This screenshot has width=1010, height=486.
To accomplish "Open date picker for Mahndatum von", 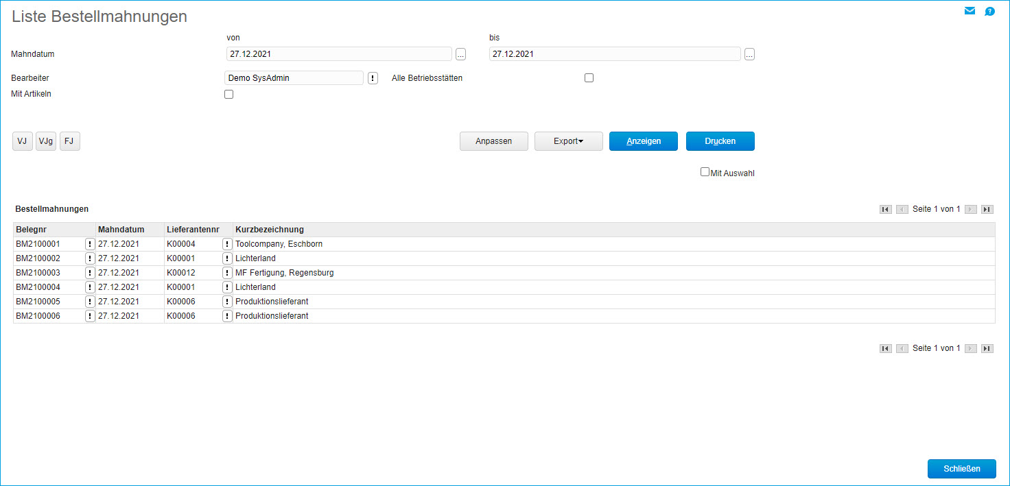I will (460, 54).
